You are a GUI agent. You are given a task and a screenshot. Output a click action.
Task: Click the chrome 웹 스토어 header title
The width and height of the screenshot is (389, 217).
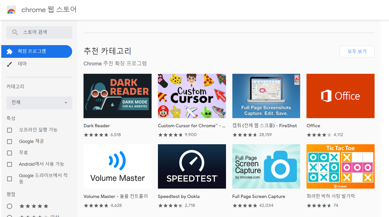point(49,10)
